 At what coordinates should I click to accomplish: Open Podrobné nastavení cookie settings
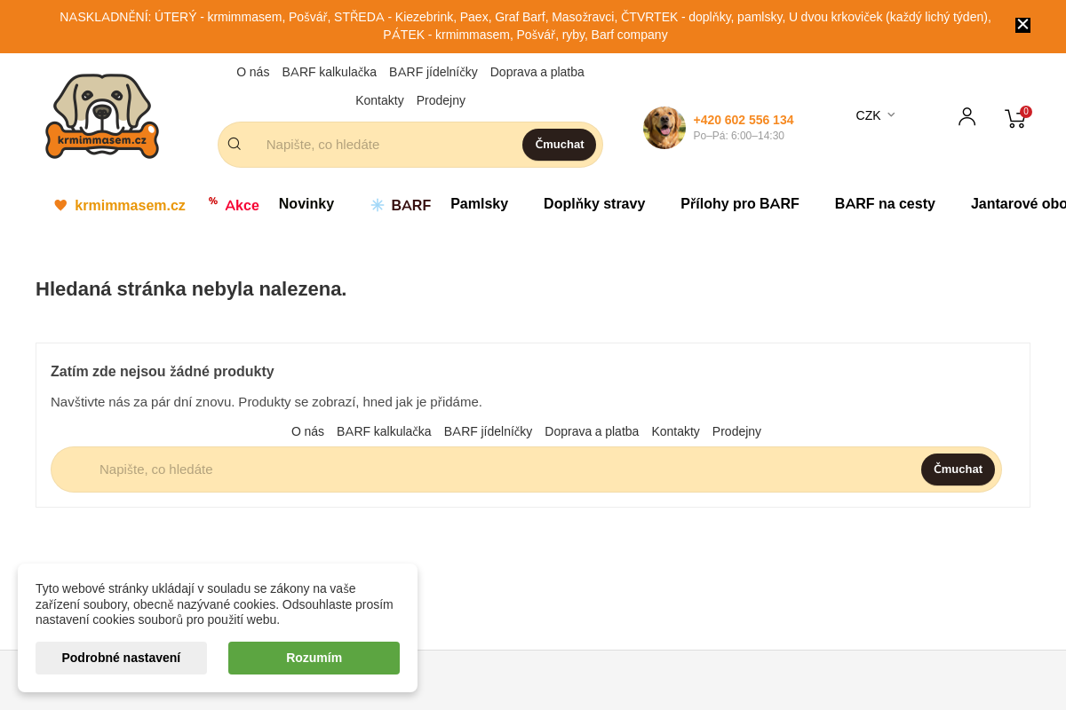[x=121, y=658]
